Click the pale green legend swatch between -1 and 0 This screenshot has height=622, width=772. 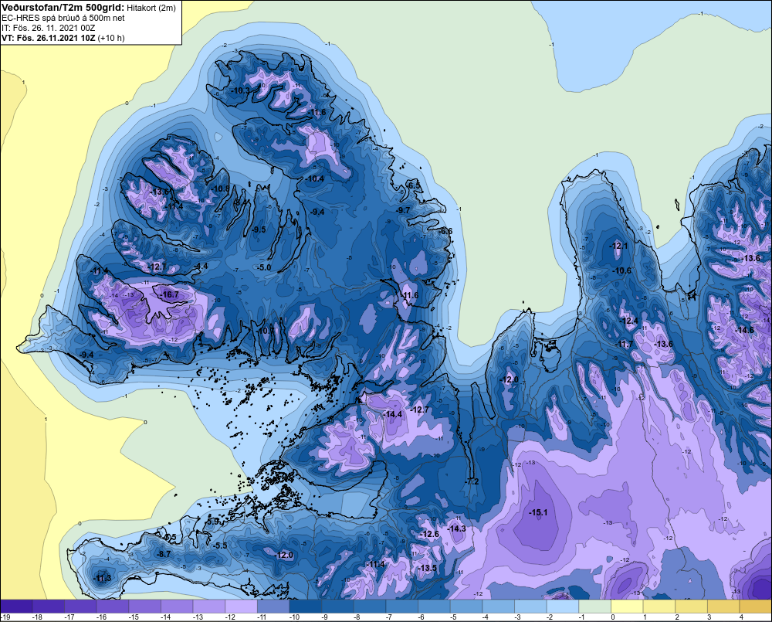pyautogui.click(x=594, y=606)
